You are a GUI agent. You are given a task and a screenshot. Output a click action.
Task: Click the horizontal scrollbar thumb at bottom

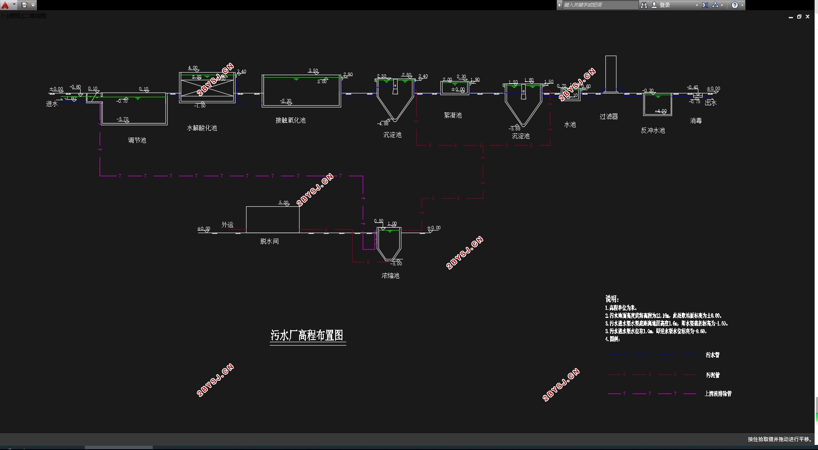[119, 447]
